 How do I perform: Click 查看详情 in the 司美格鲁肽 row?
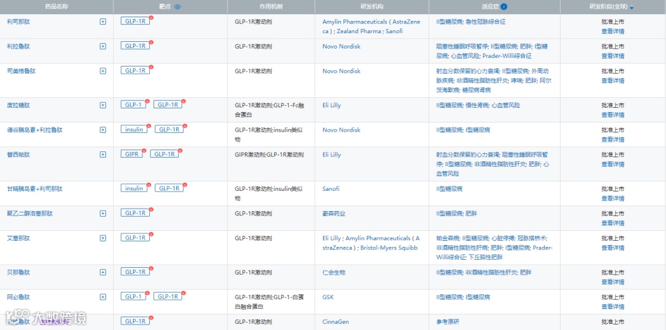[x=613, y=81]
